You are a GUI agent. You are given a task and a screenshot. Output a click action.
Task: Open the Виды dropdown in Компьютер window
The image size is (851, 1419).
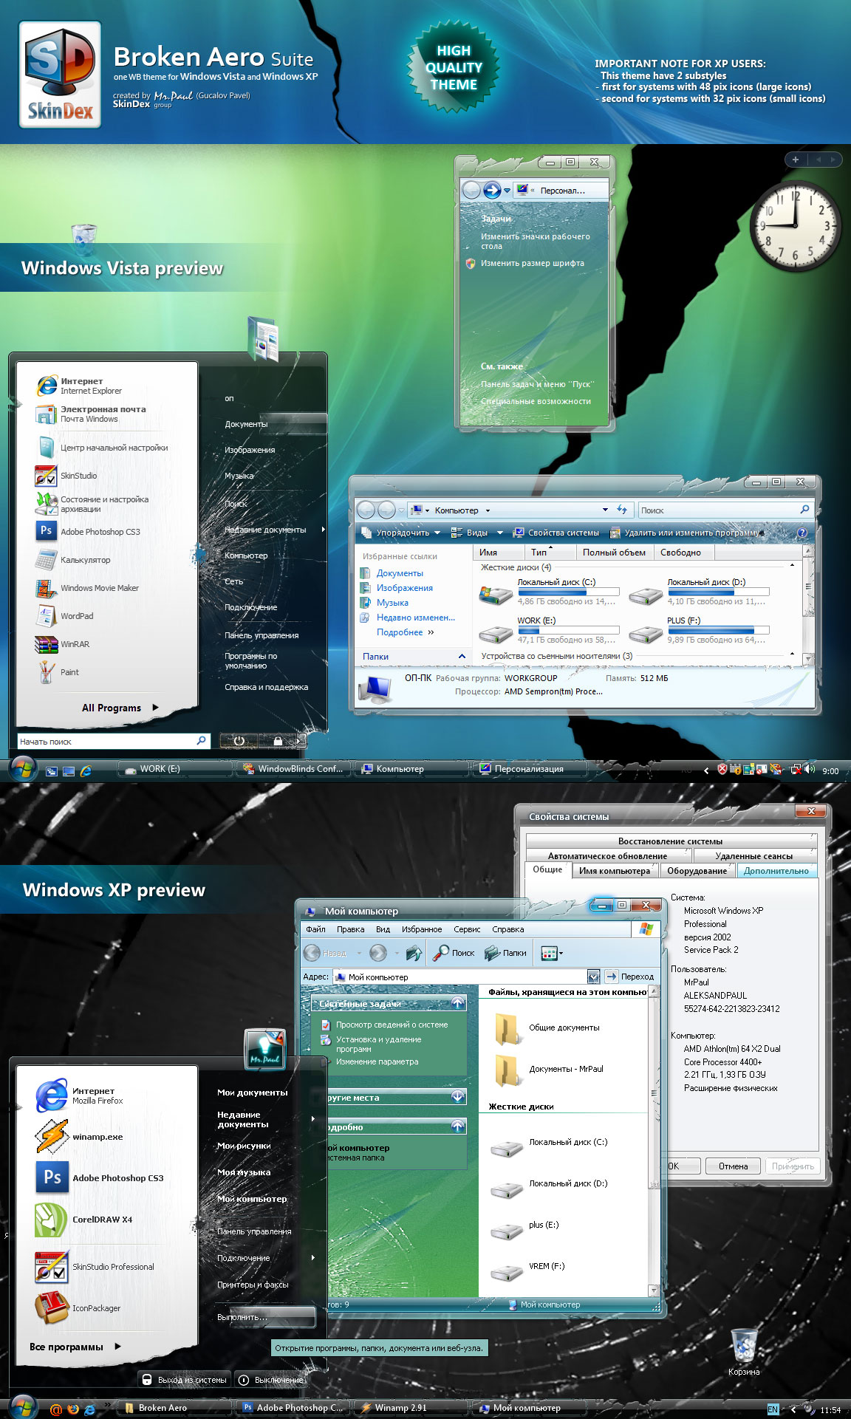coord(476,533)
